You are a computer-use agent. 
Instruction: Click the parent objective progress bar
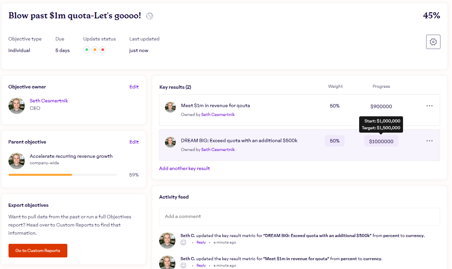[x=63, y=175]
